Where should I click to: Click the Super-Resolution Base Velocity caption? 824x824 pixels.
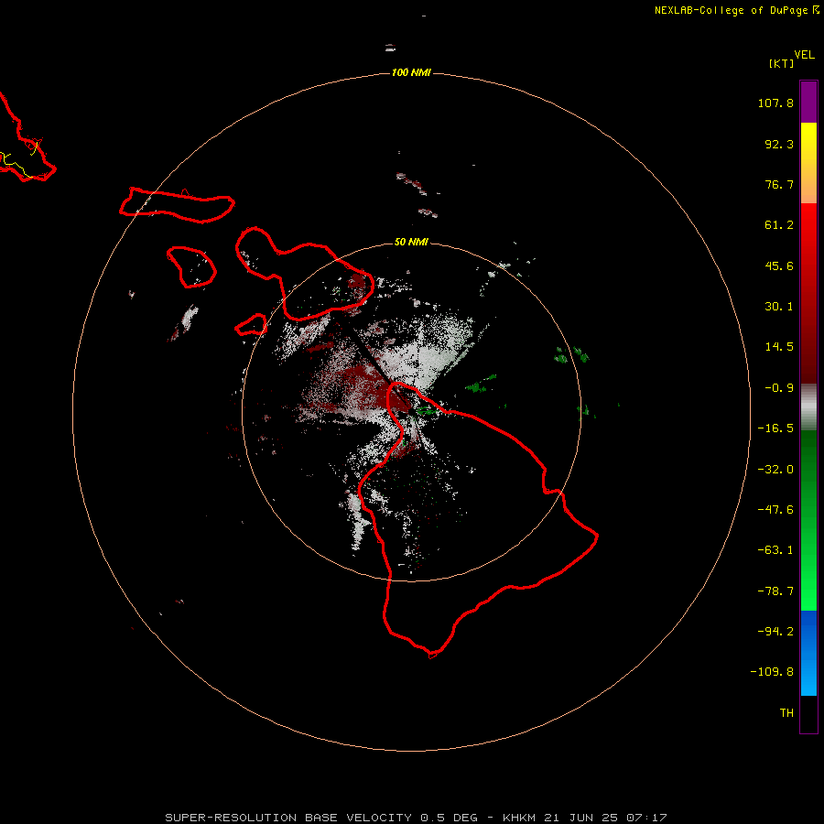(x=417, y=818)
